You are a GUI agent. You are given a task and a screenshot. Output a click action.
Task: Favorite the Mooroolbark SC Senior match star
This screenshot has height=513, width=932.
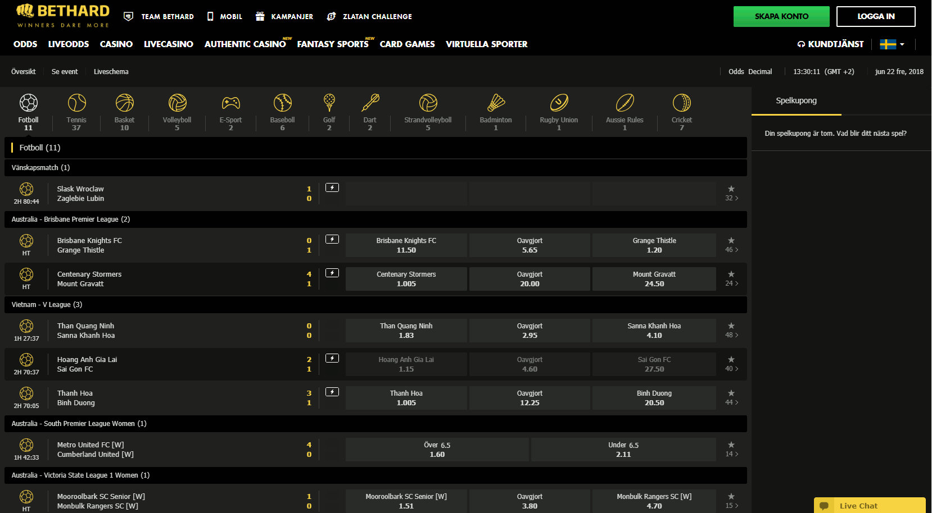click(731, 496)
